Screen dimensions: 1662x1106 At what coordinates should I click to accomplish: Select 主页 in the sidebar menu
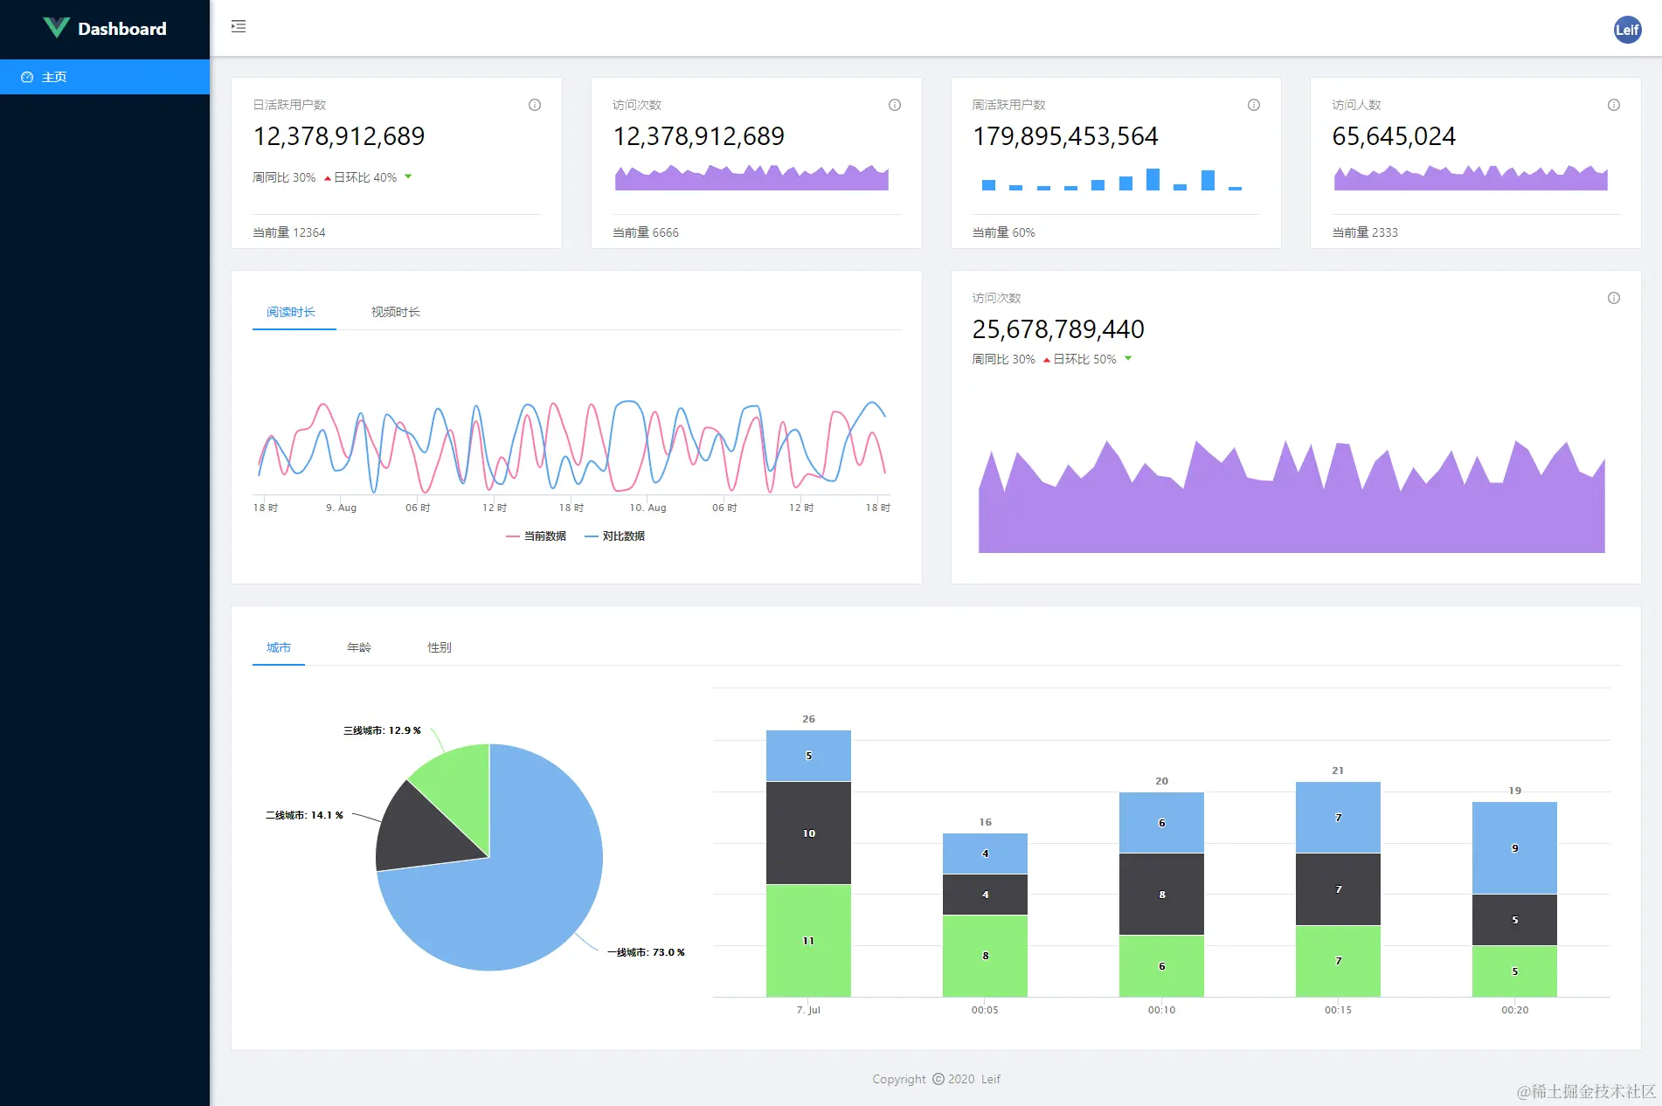pyautogui.click(x=53, y=76)
